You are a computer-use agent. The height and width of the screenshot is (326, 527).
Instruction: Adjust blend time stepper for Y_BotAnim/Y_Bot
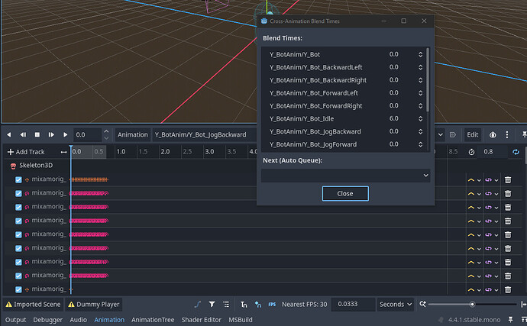420,54
